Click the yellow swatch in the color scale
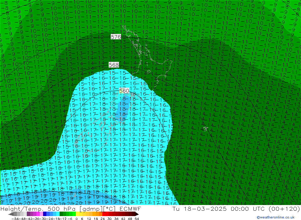Image resolution: width=301 pixels, height=220 pixels. tap(78, 214)
